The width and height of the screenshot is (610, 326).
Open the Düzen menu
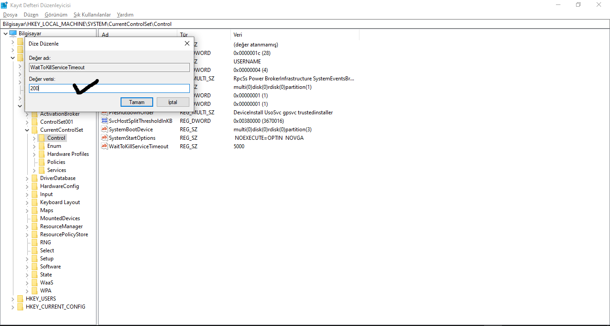pos(31,15)
